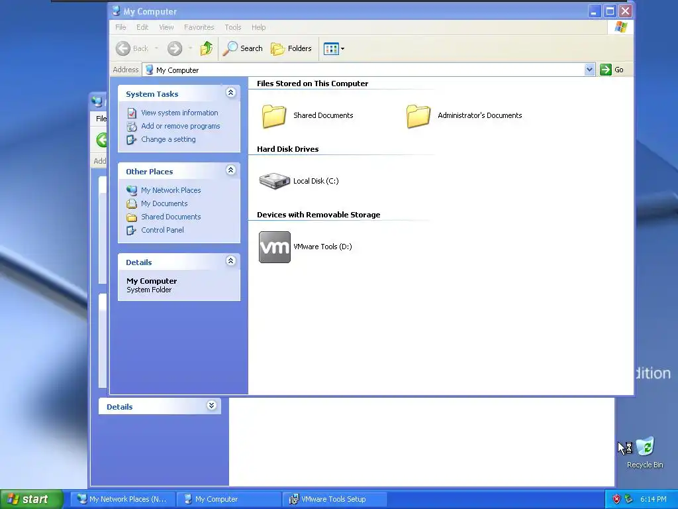Switch to My Network Places taskbar button
The width and height of the screenshot is (678, 509).
[x=122, y=499]
